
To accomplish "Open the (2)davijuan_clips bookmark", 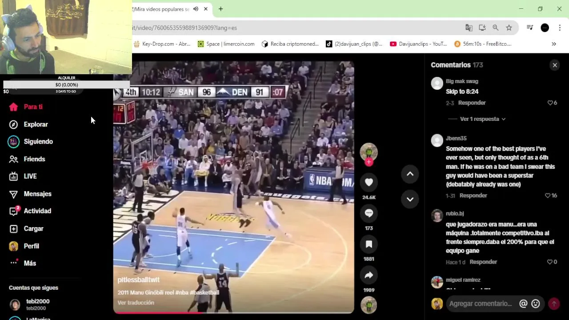I will pyautogui.click(x=354, y=44).
